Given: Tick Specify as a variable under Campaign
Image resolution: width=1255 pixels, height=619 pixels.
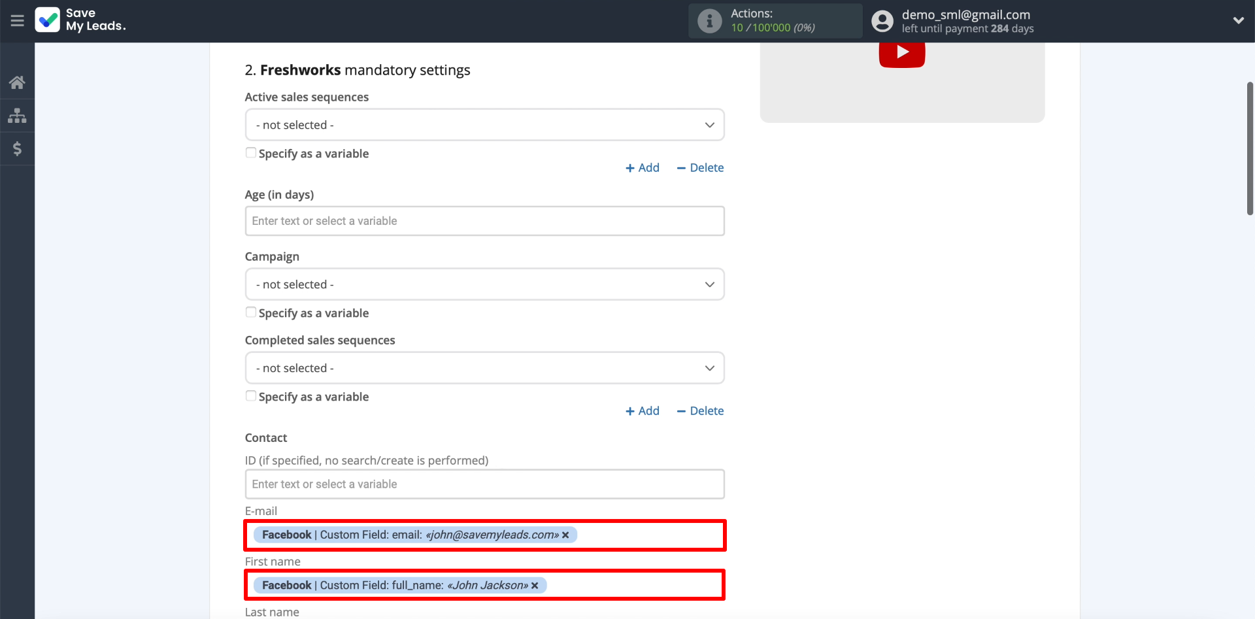Looking at the screenshot, I should 251,312.
